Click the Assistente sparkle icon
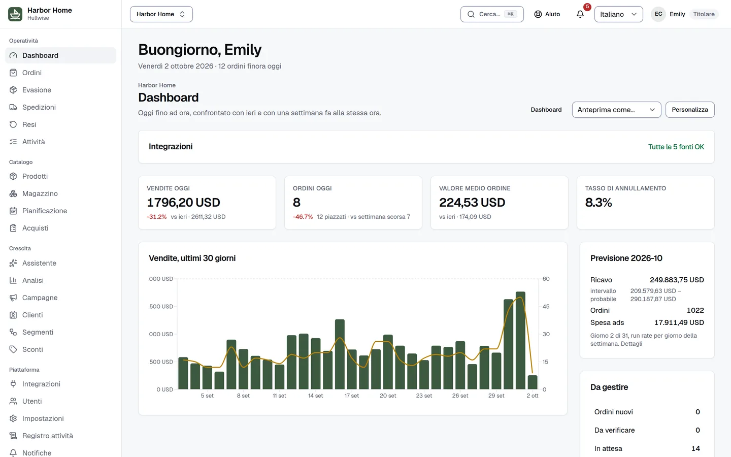 13,263
